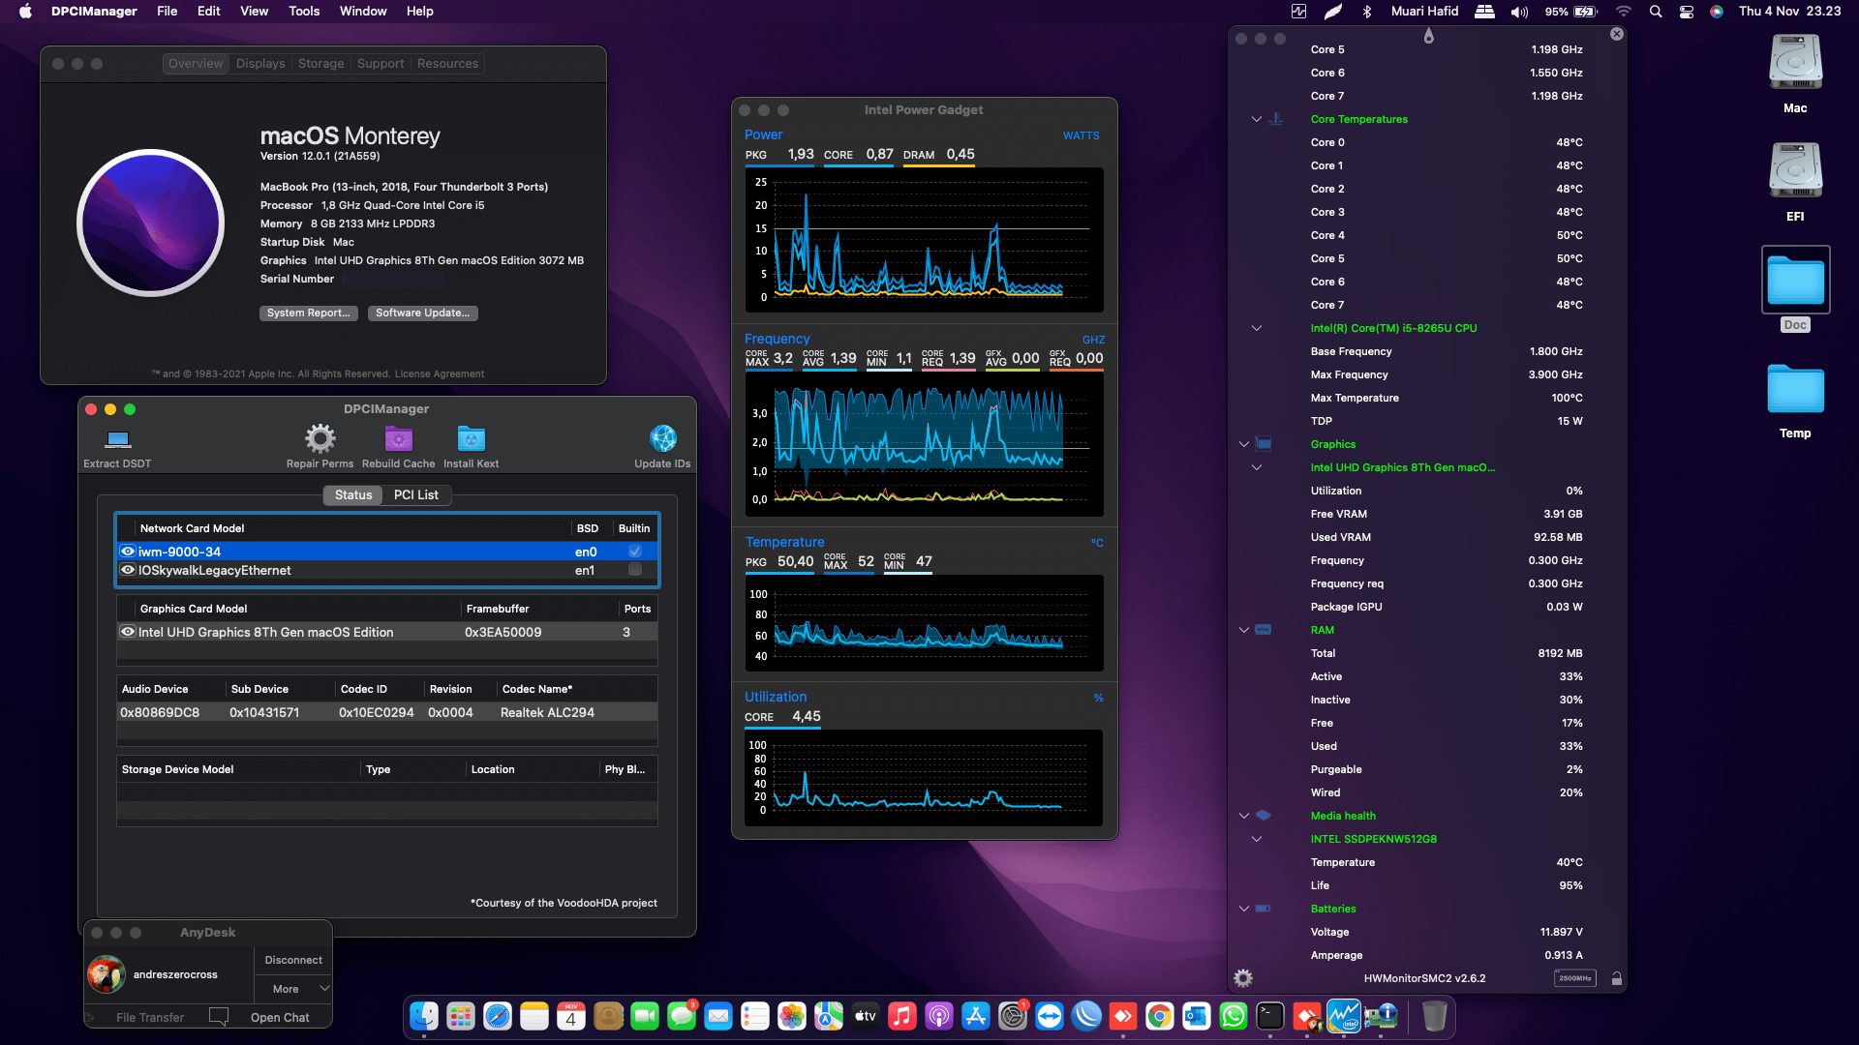Open the Tools menu
Screen dimensions: 1859x1045
(304, 12)
